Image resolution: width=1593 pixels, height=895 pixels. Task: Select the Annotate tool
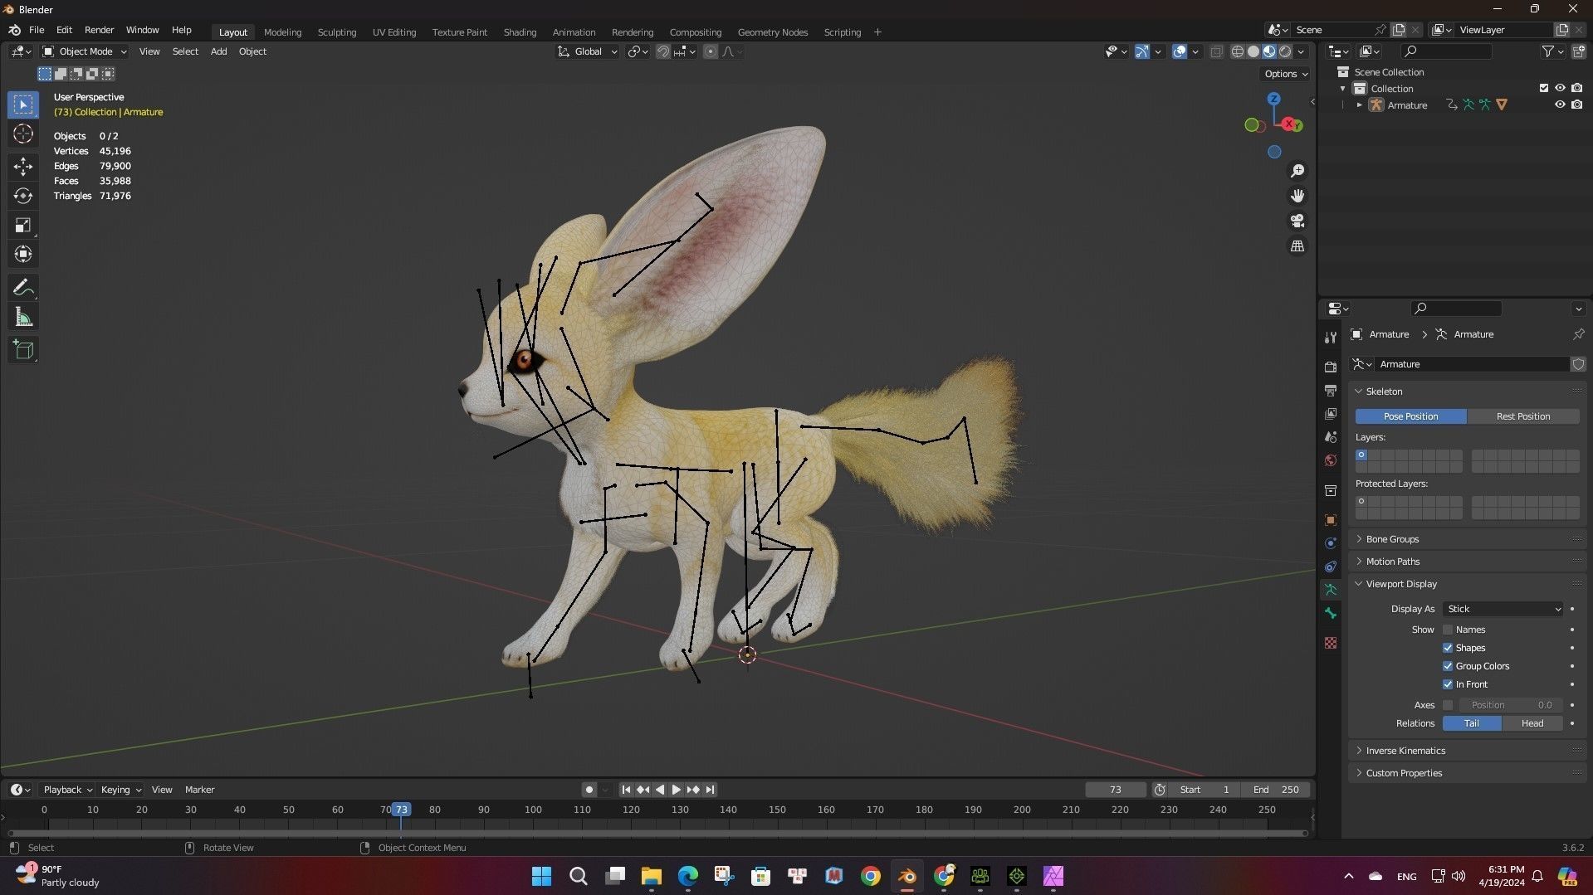click(x=23, y=288)
